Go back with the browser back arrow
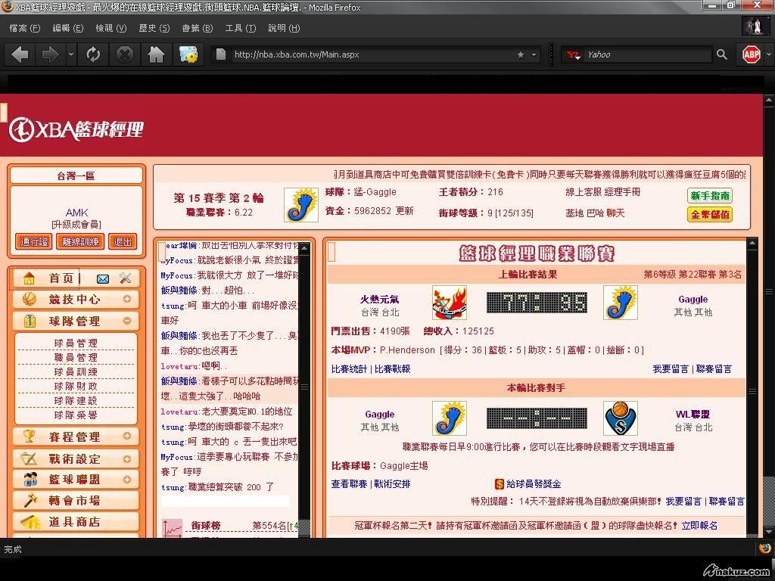The image size is (775, 581). click(x=20, y=54)
